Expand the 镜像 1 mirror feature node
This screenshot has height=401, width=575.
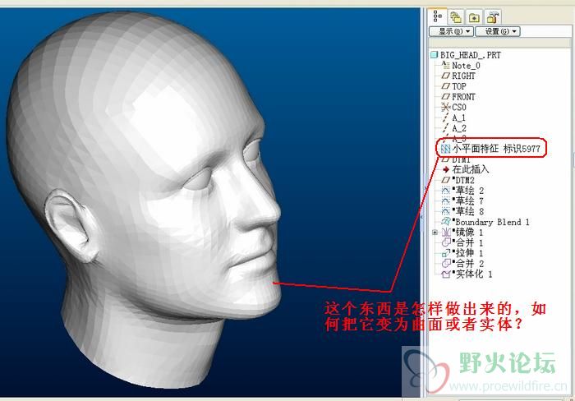click(x=435, y=233)
